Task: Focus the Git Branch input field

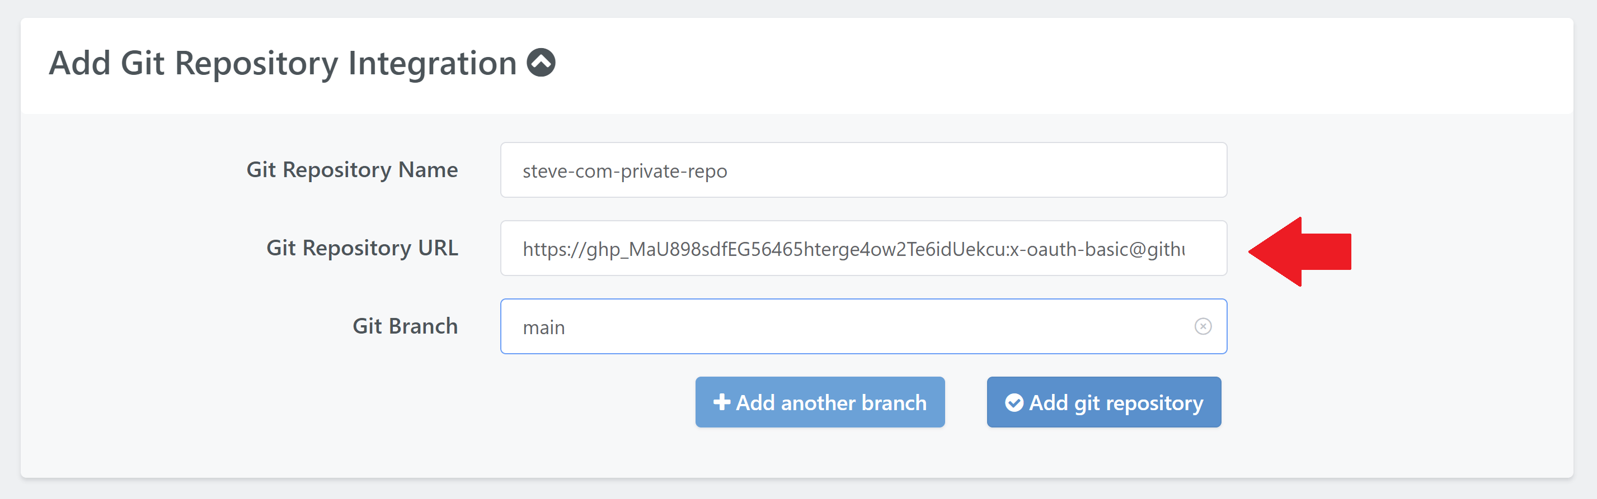Action: (856, 326)
